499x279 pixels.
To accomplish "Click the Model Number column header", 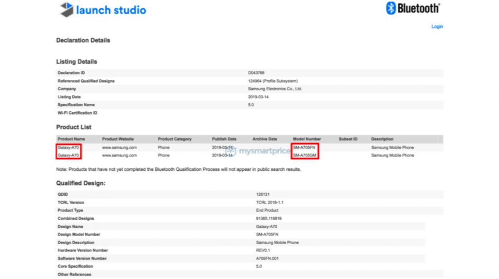I will tap(307, 139).
